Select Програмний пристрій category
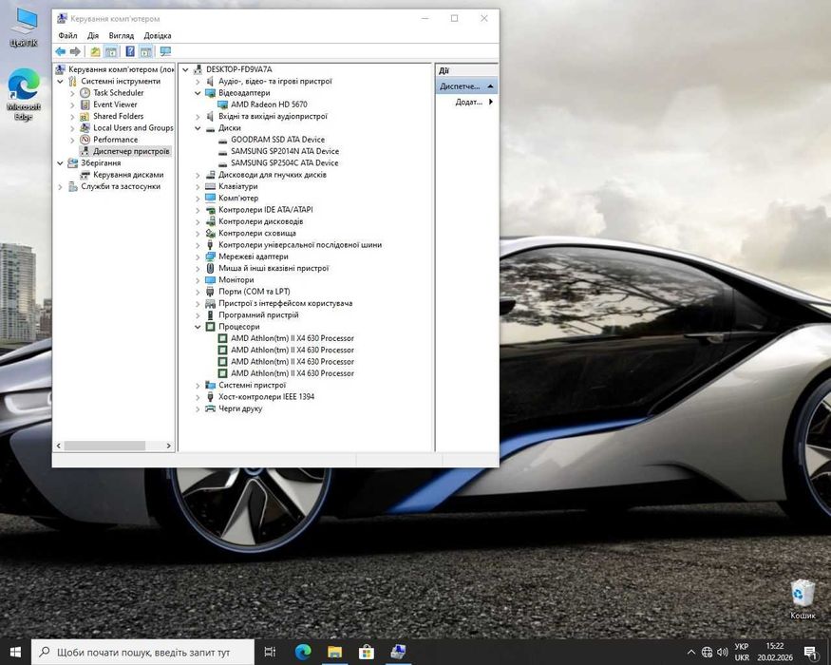This screenshot has width=831, height=665. pyautogui.click(x=258, y=315)
